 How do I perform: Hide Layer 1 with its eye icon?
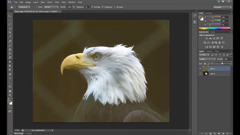click(x=200, y=69)
